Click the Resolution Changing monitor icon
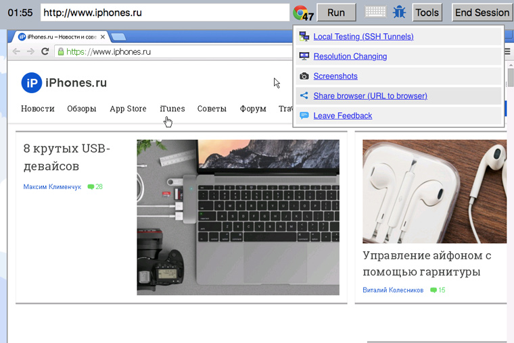 pyautogui.click(x=304, y=56)
